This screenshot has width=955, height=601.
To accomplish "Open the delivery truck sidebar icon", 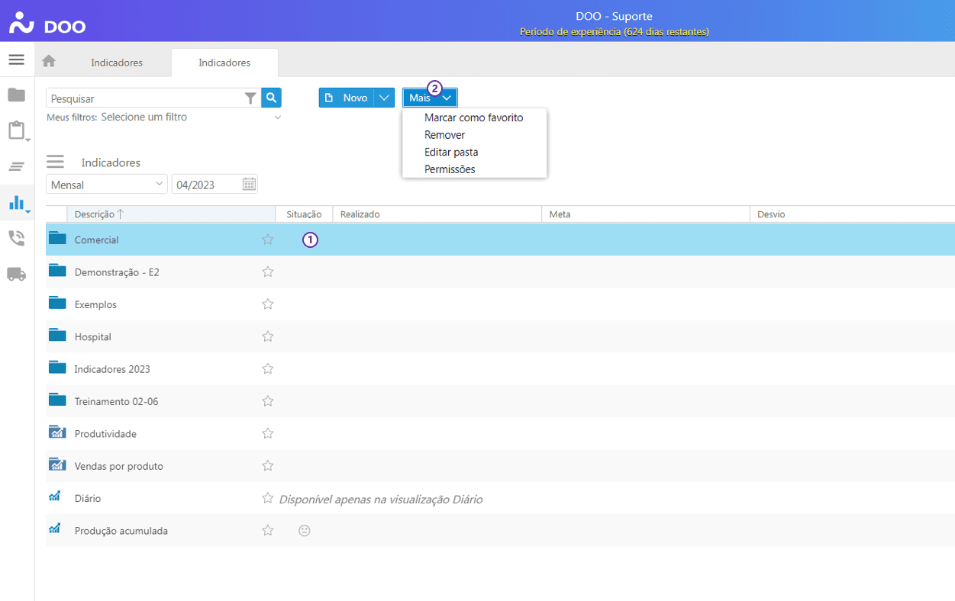I will click(16, 274).
